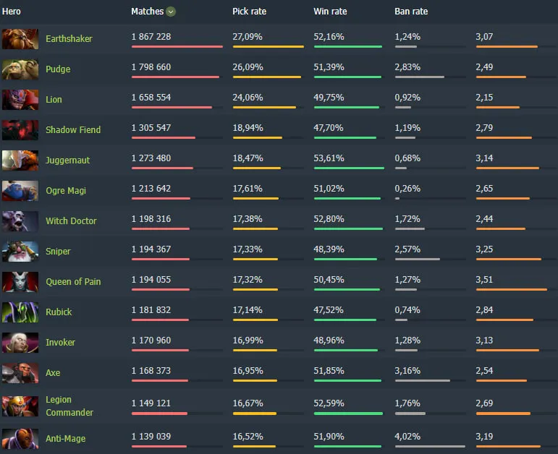Open the Lion hero link
Image resolution: width=558 pixels, height=454 pixels.
[x=54, y=100]
